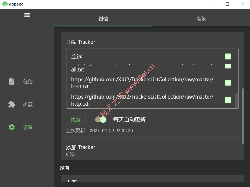This screenshot has height=187, width=250.
Task: Open the 扩展 puzzle-piece icon
Action: [12, 104]
